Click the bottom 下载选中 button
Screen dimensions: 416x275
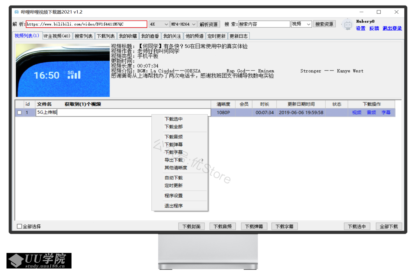click(357, 227)
